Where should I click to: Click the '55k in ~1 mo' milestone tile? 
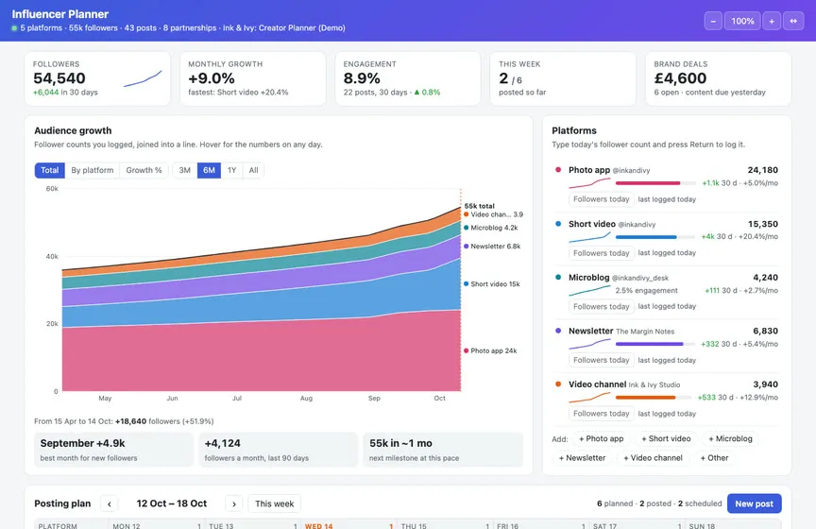pos(443,450)
